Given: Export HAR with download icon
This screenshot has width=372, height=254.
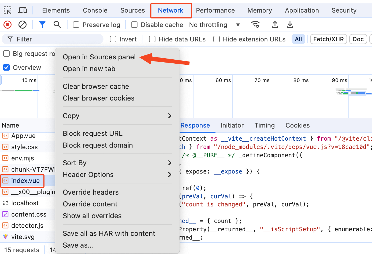Looking at the screenshot, I should [x=290, y=25].
